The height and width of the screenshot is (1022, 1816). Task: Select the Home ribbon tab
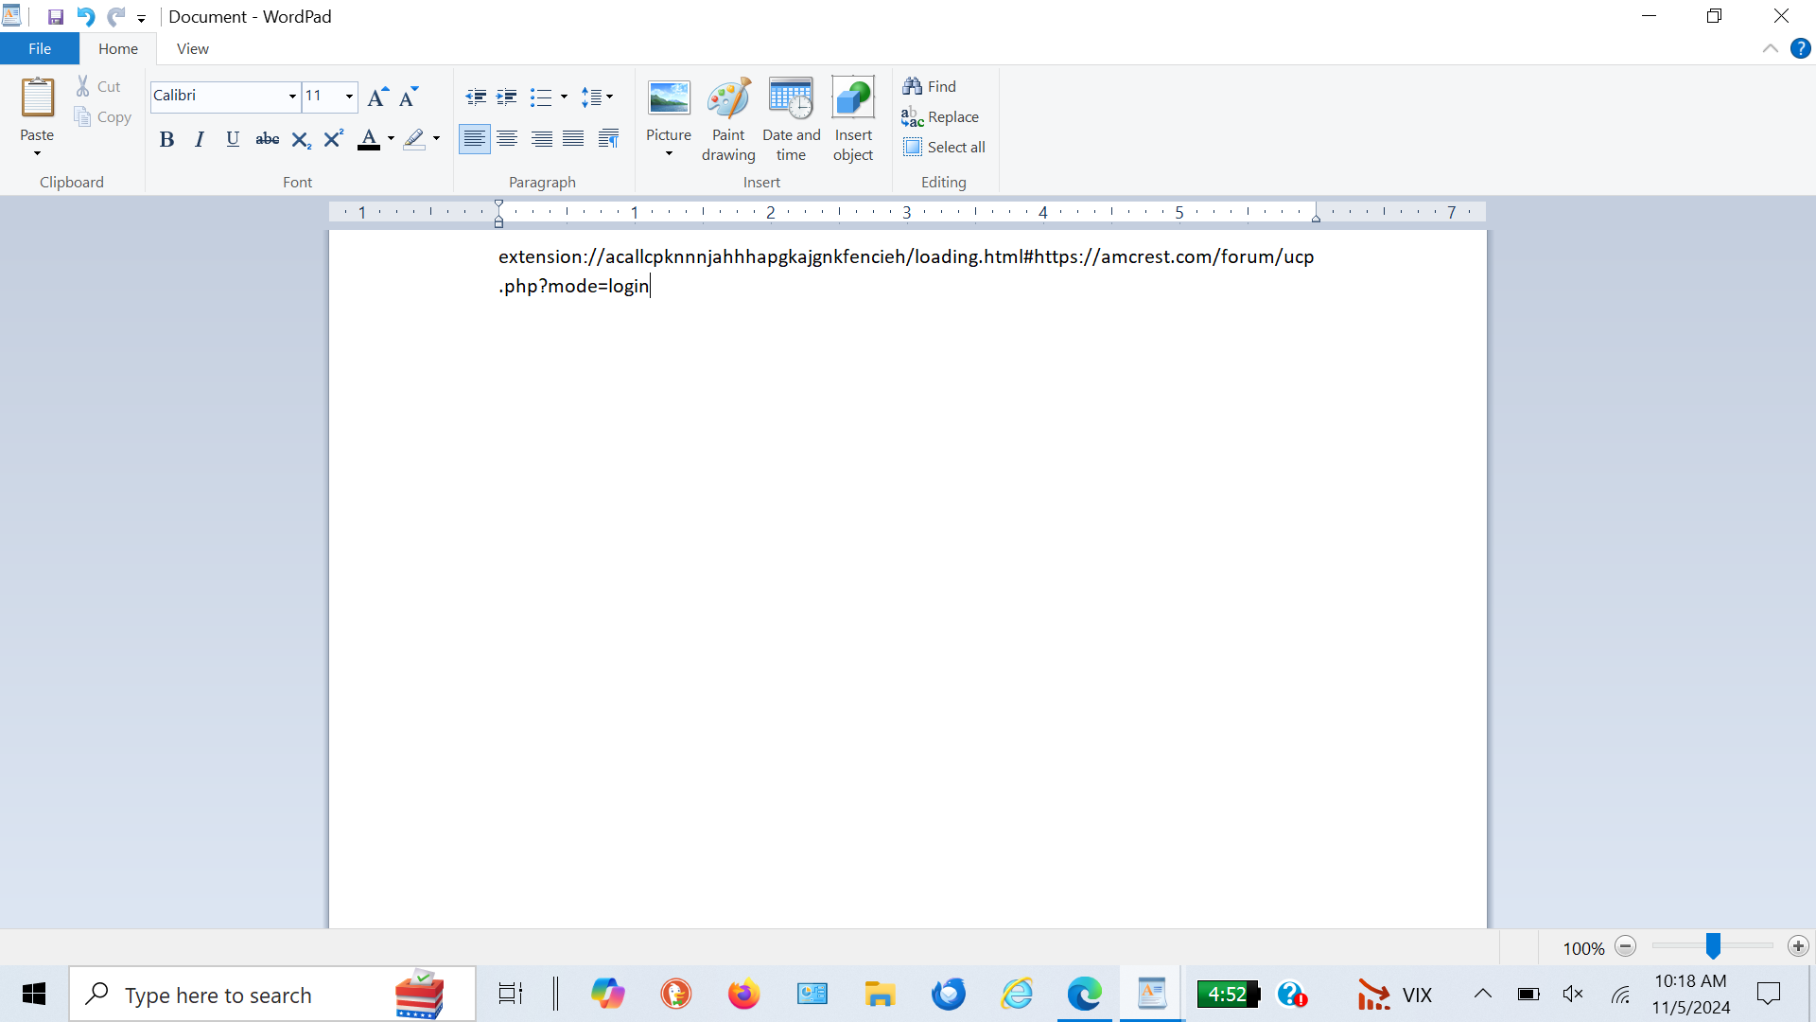click(x=118, y=49)
